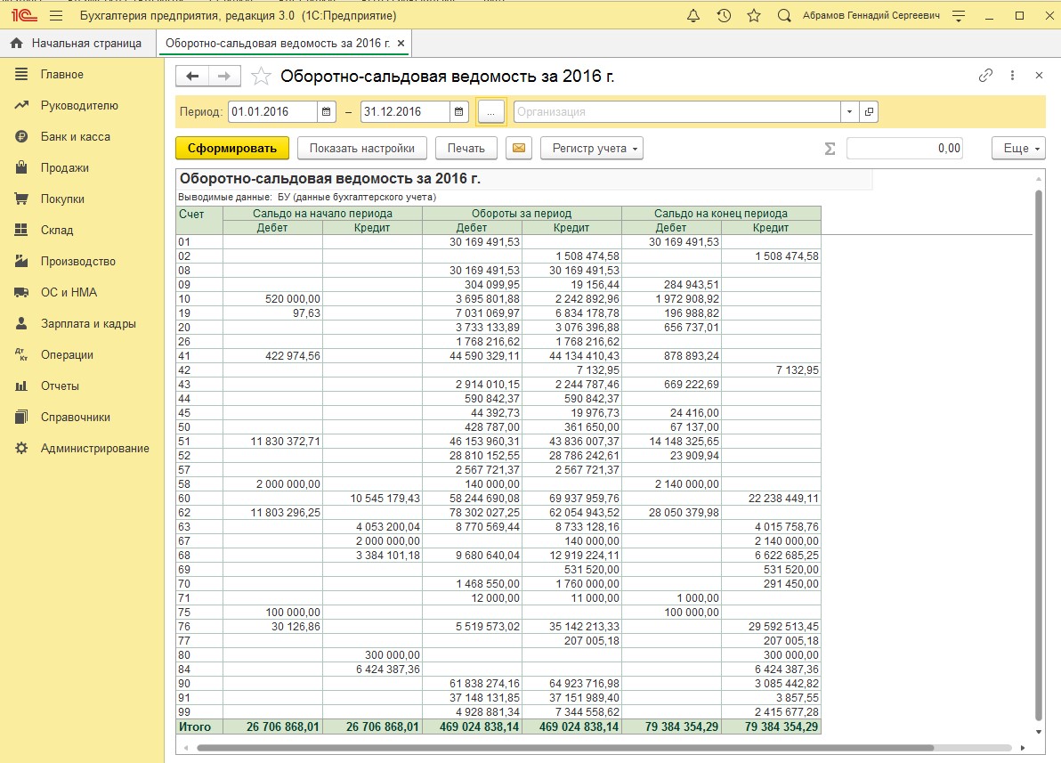
Task: Go back with left arrow button
Action: point(192,77)
